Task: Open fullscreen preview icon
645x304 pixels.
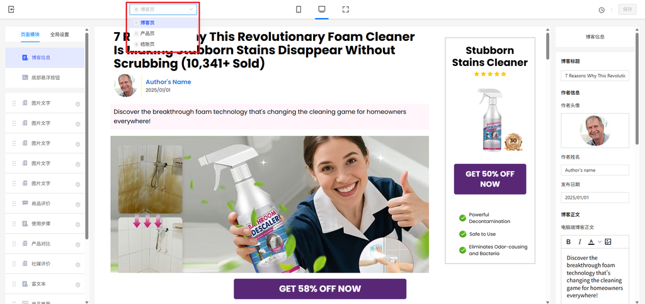Action: pos(346,9)
